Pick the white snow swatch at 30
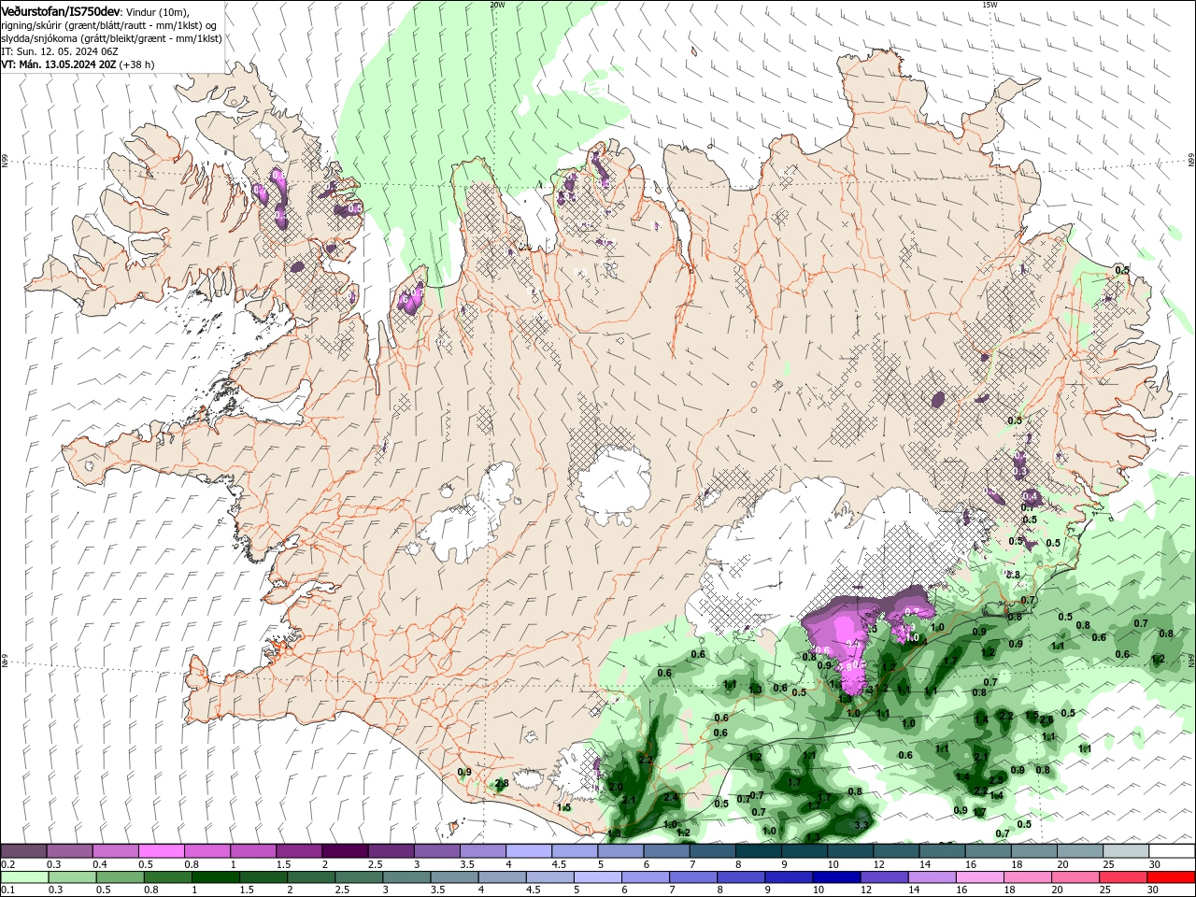The image size is (1196, 897). tap(1172, 851)
